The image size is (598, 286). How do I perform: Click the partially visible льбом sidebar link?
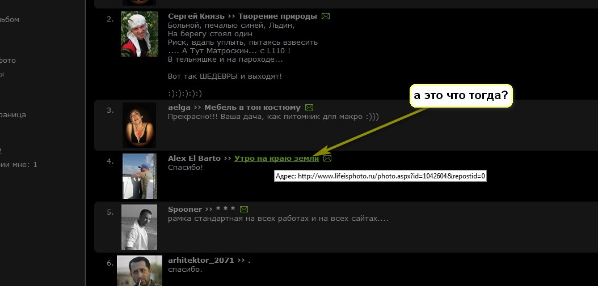point(10,20)
